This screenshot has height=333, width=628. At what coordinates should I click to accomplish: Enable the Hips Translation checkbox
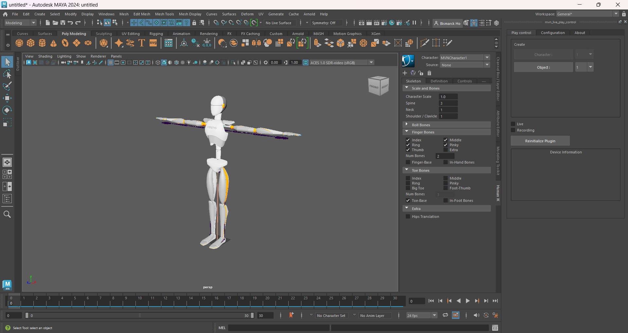408,217
